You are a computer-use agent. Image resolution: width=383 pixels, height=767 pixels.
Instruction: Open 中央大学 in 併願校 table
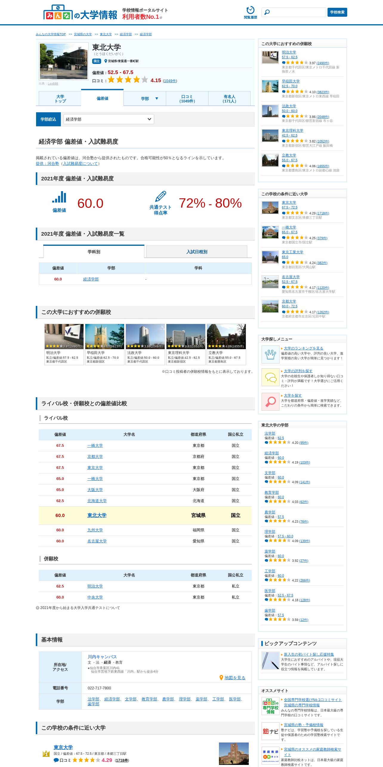95,597
